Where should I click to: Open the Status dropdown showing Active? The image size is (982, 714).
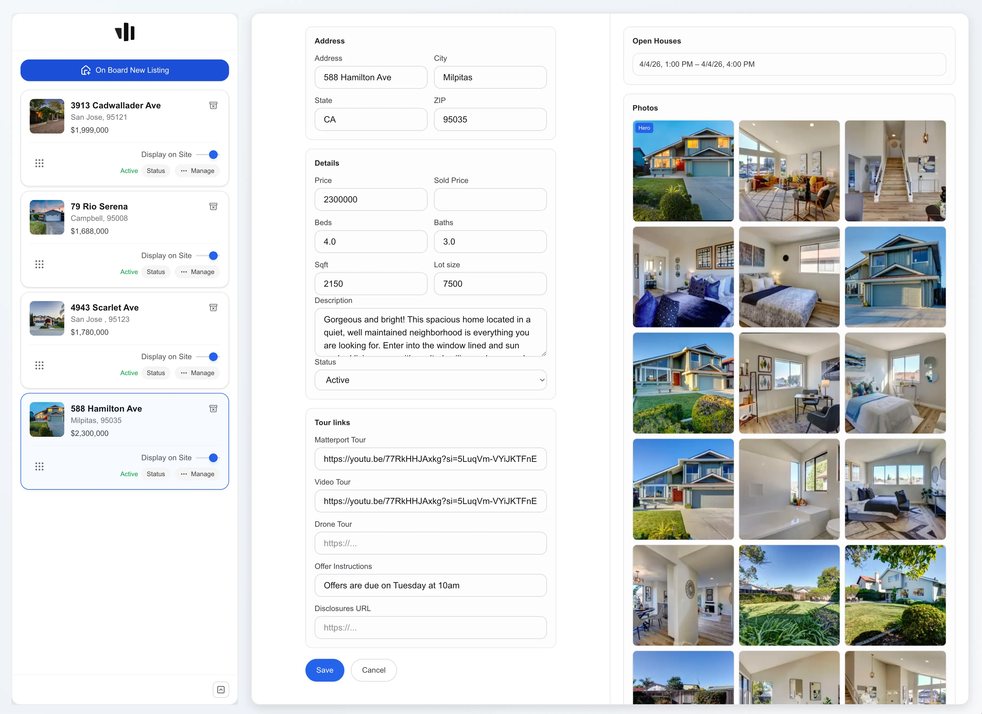pos(431,380)
